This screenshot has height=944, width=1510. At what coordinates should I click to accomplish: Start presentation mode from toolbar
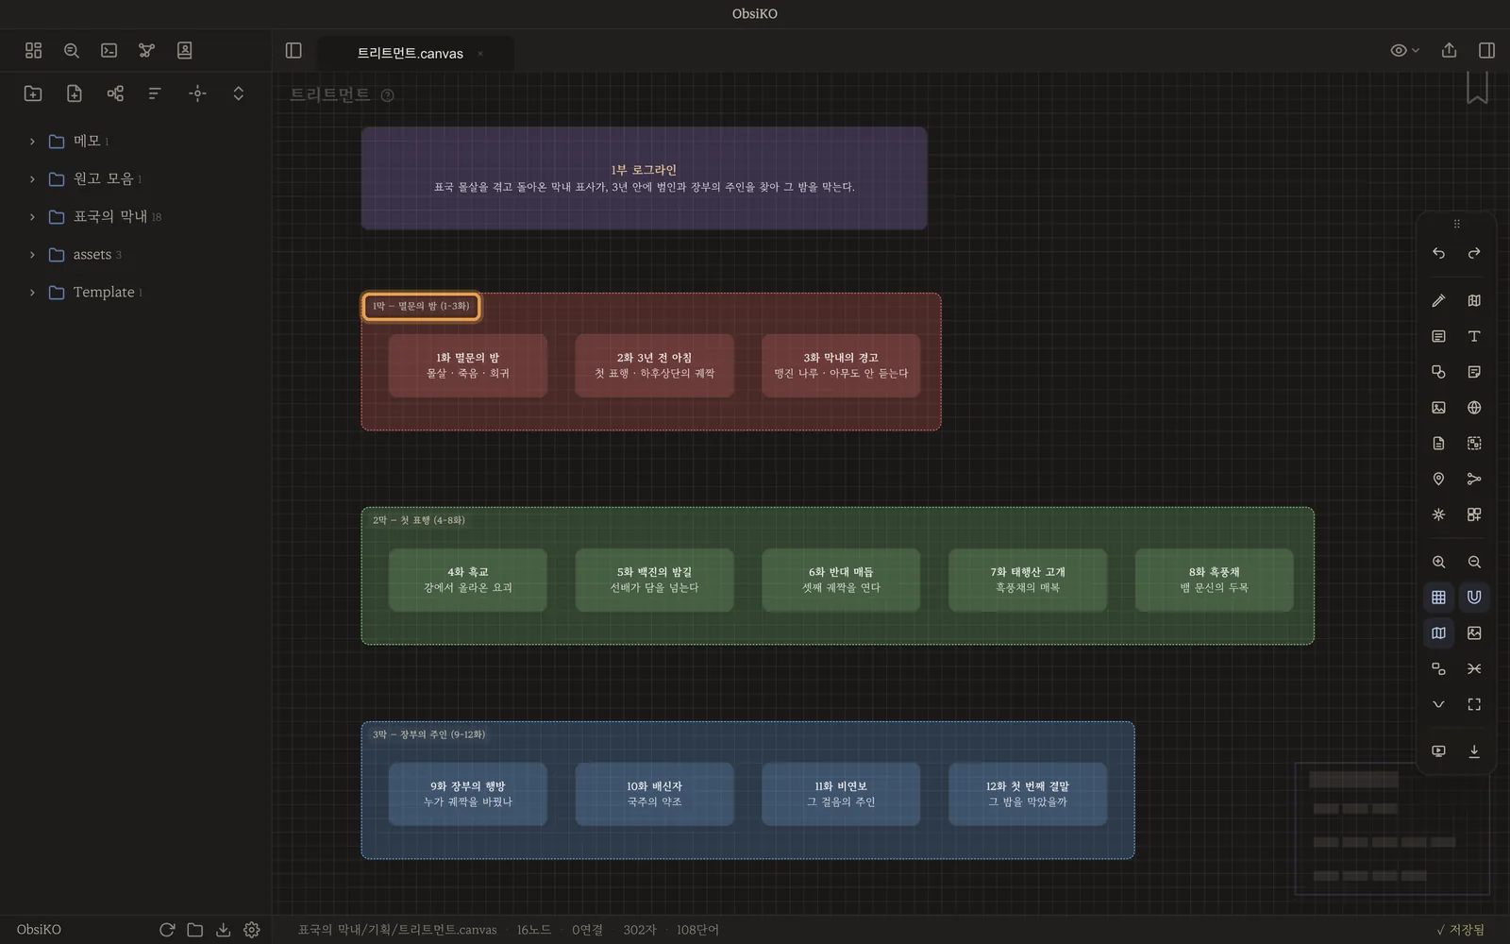1438,751
